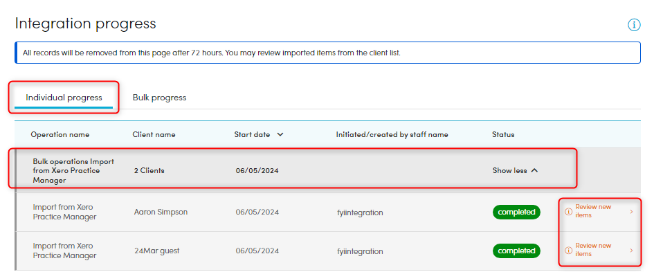
Task: Click the Client name column header
Action: tap(154, 135)
